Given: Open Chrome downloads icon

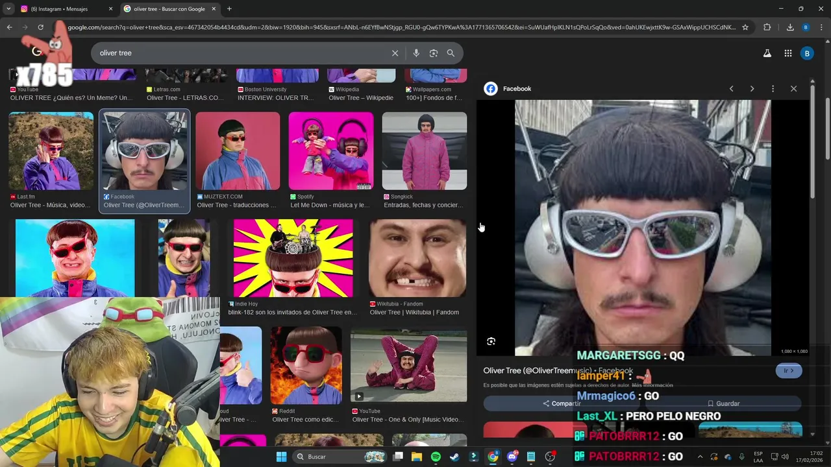Looking at the screenshot, I should point(790,27).
